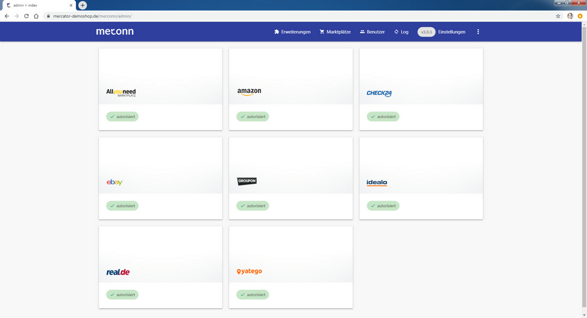Open the three-dot overflow menu
Viewport: 587px width, 318px height.
(478, 32)
